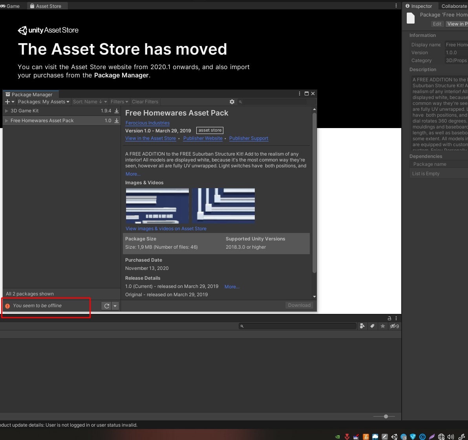Open the Sort: Name dropdown
The width and height of the screenshot is (468, 440).
[x=90, y=102]
